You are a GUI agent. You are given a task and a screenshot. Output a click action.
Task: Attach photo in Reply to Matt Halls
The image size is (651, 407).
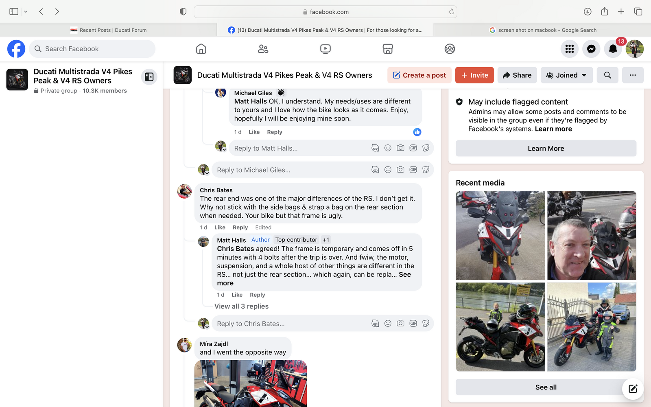point(400,148)
